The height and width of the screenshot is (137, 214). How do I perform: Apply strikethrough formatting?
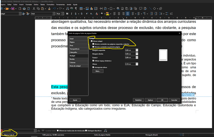82,14
